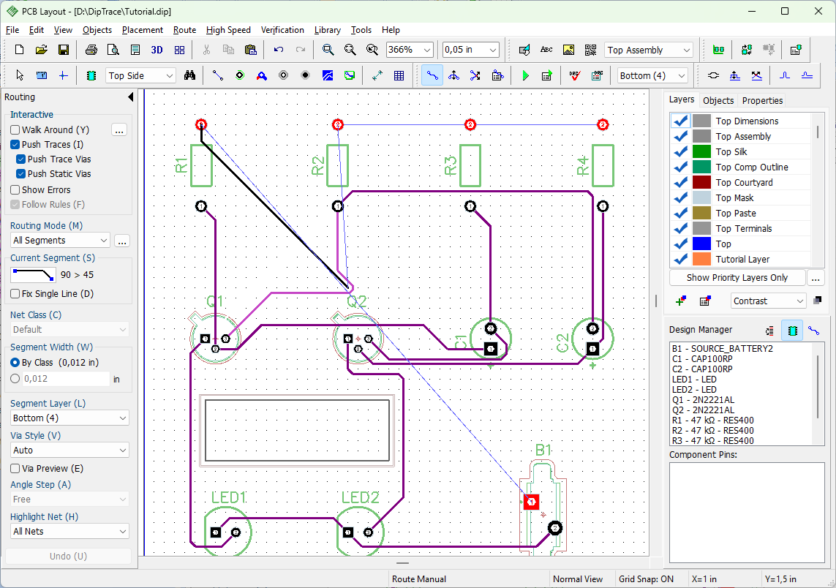Screen dimensions: 836x588
Task: Click the Top layer blue color swatch
Action: tap(701, 244)
